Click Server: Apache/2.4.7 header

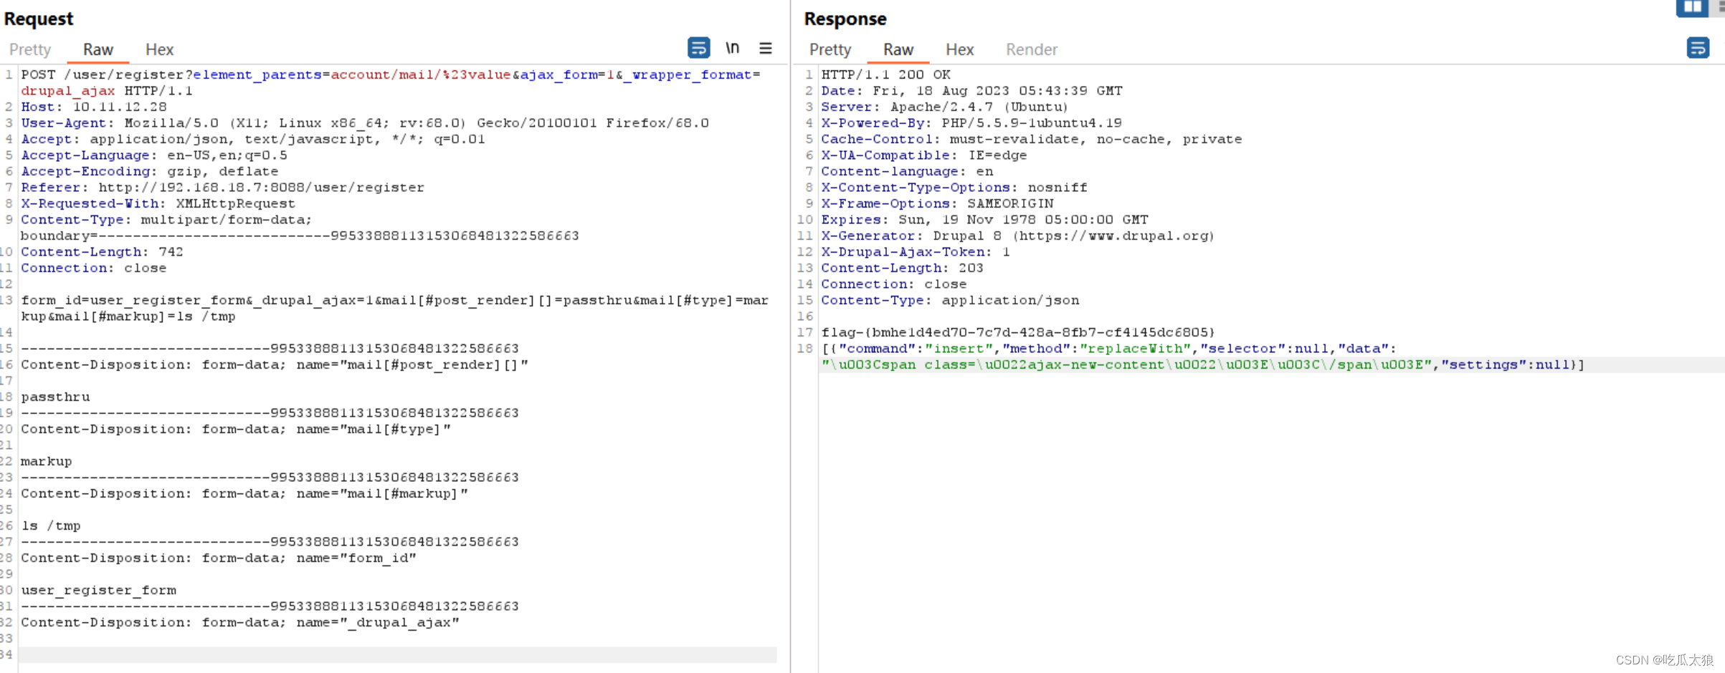pos(944,107)
